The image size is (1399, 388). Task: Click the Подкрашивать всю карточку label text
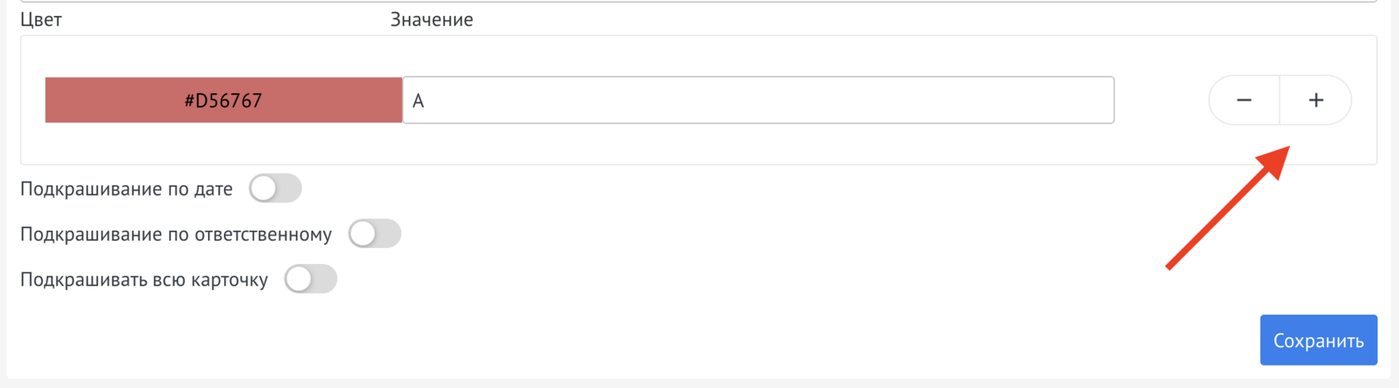(144, 280)
